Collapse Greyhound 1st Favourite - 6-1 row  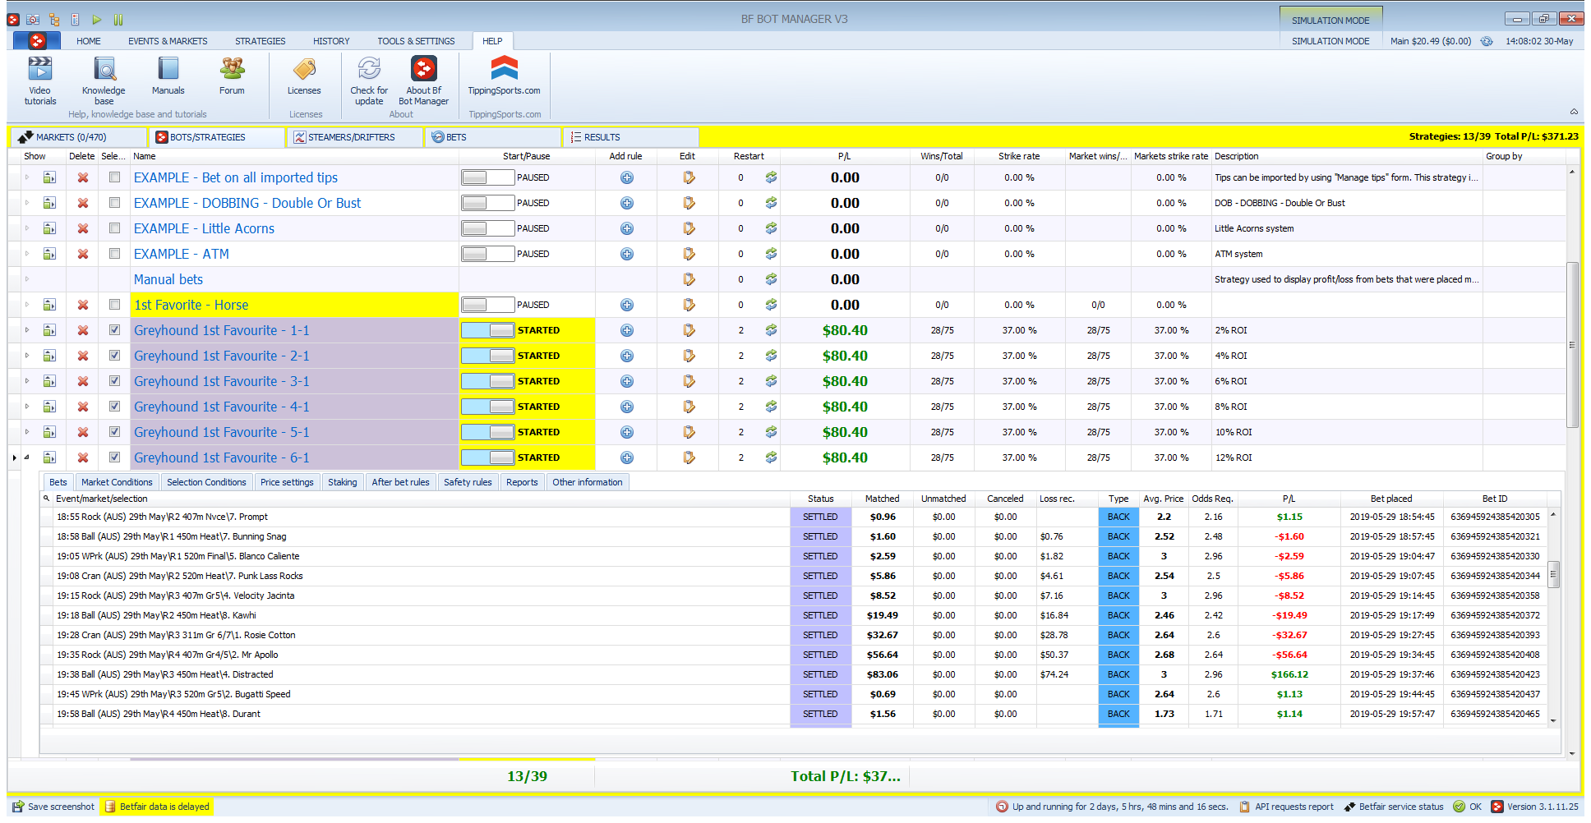[27, 457]
